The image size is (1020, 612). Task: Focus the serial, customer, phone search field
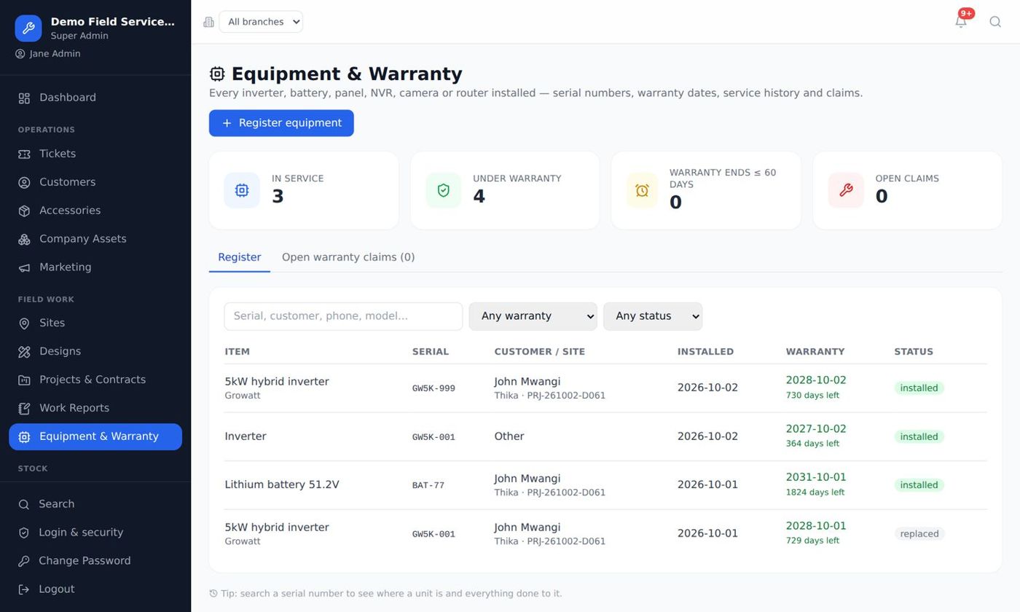tap(343, 316)
